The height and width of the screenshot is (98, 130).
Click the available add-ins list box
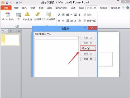pyautogui.click(x=56, y=58)
